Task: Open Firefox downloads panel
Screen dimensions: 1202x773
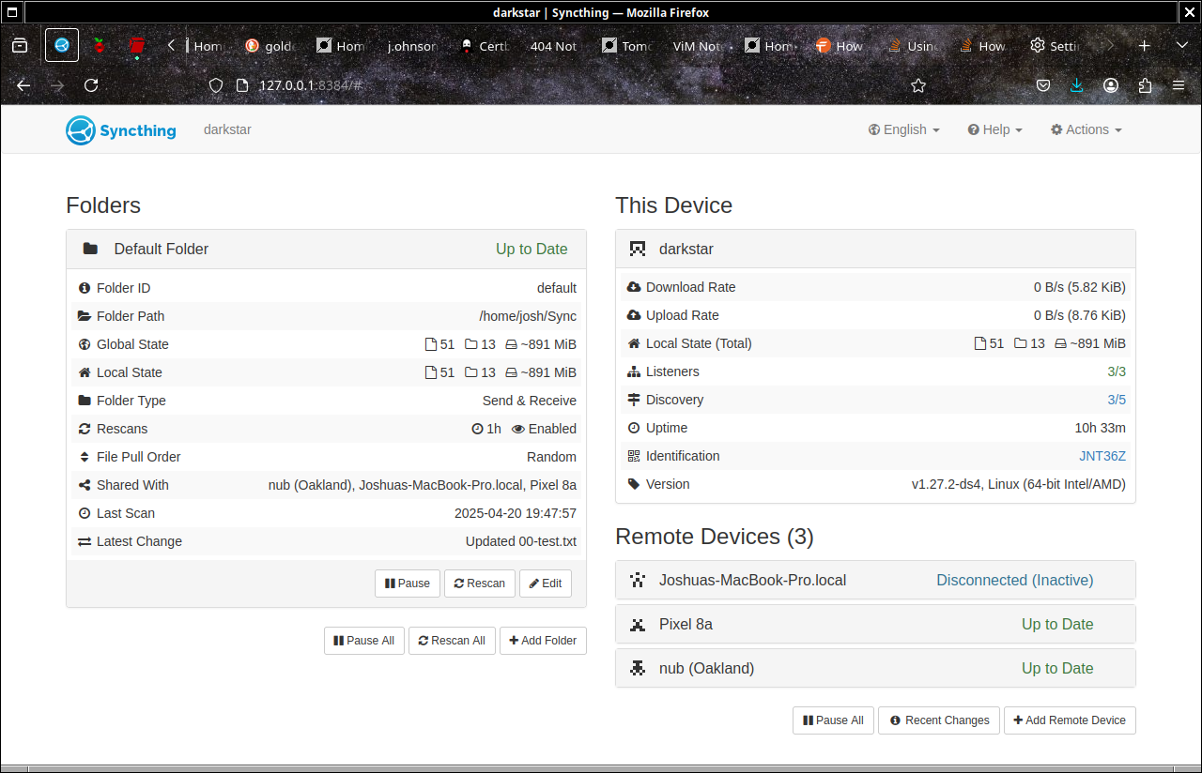Action: tap(1077, 85)
